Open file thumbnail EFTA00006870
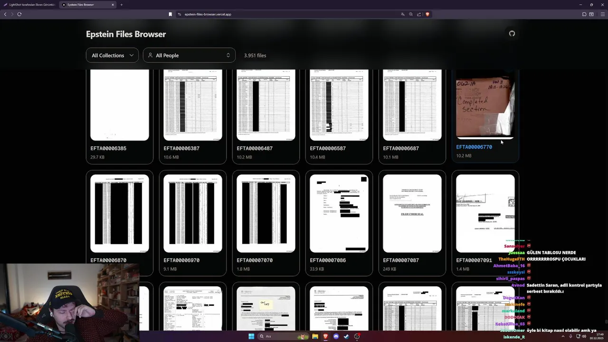The image size is (608, 342). pos(120,213)
